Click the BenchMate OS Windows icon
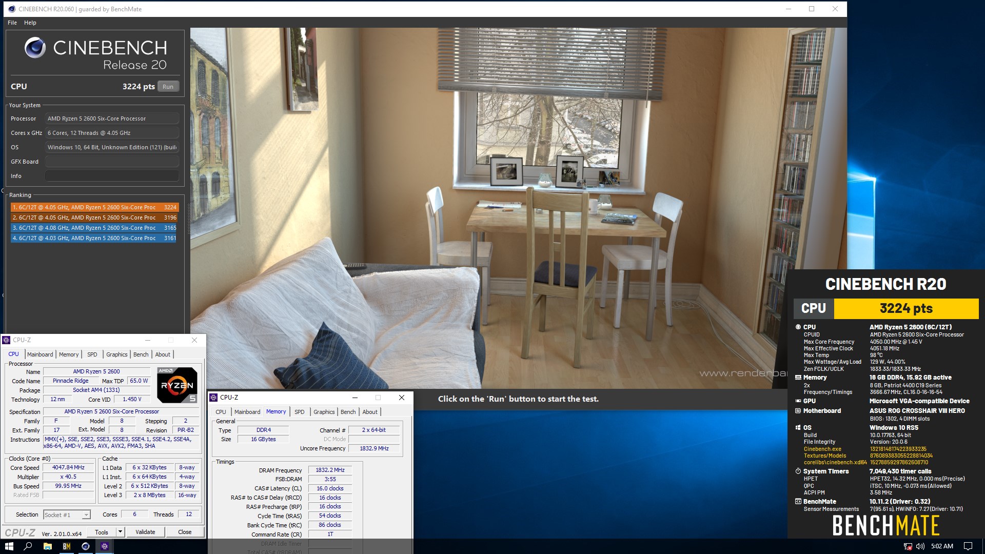The height and width of the screenshot is (554, 985). [798, 428]
